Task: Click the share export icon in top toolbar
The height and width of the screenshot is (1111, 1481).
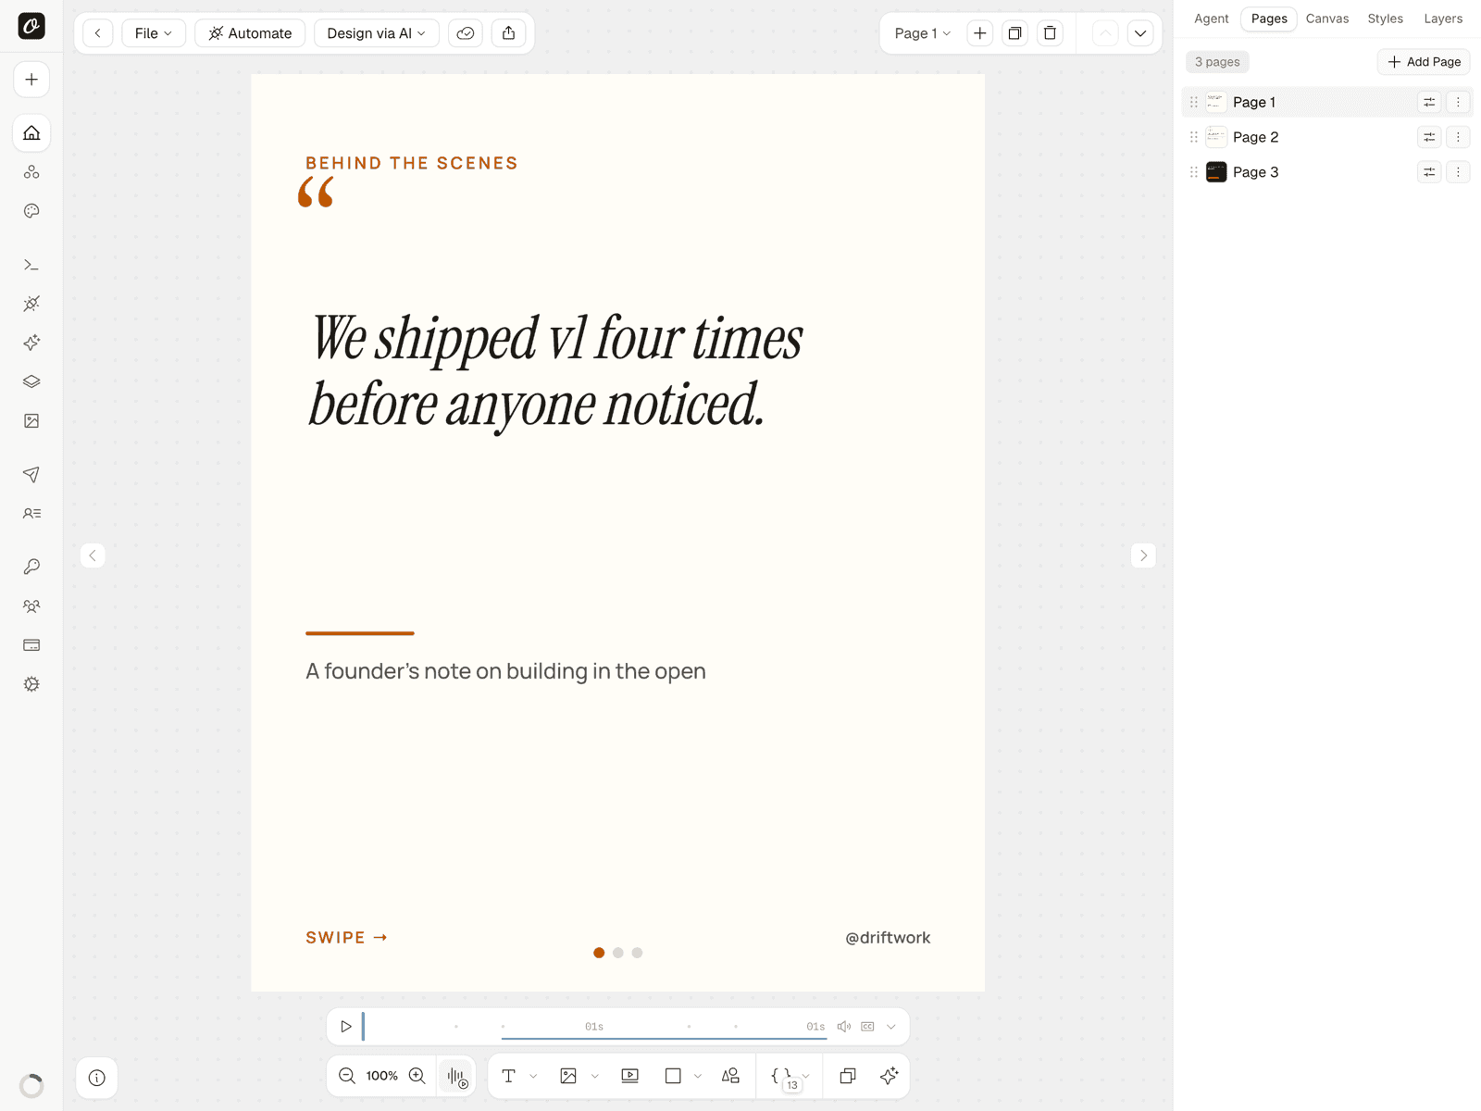Action: [x=509, y=33]
